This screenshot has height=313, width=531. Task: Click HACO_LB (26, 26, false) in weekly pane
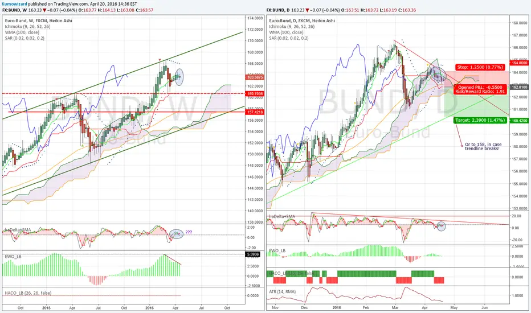pos(28,293)
